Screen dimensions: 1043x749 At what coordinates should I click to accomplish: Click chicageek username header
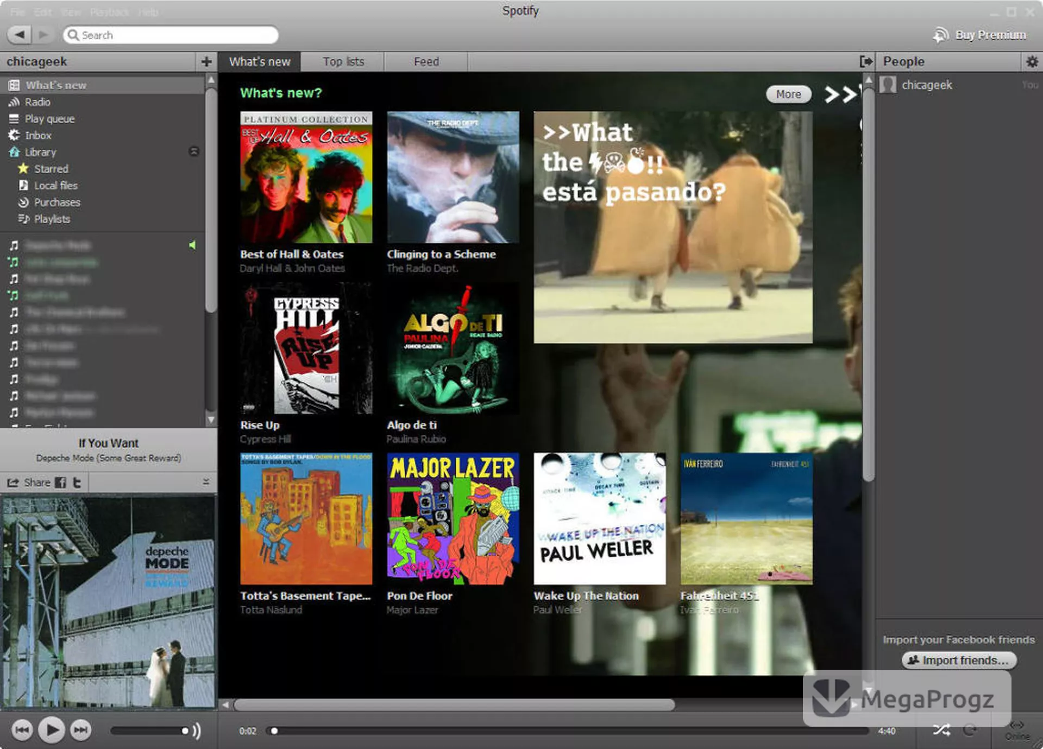(x=36, y=62)
